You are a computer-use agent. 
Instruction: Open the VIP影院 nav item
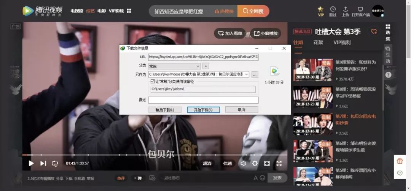tap(116, 11)
